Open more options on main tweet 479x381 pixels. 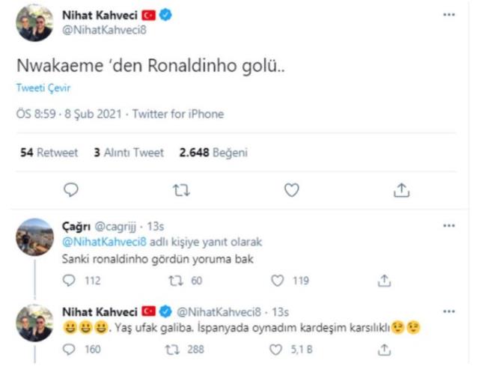(449, 15)
